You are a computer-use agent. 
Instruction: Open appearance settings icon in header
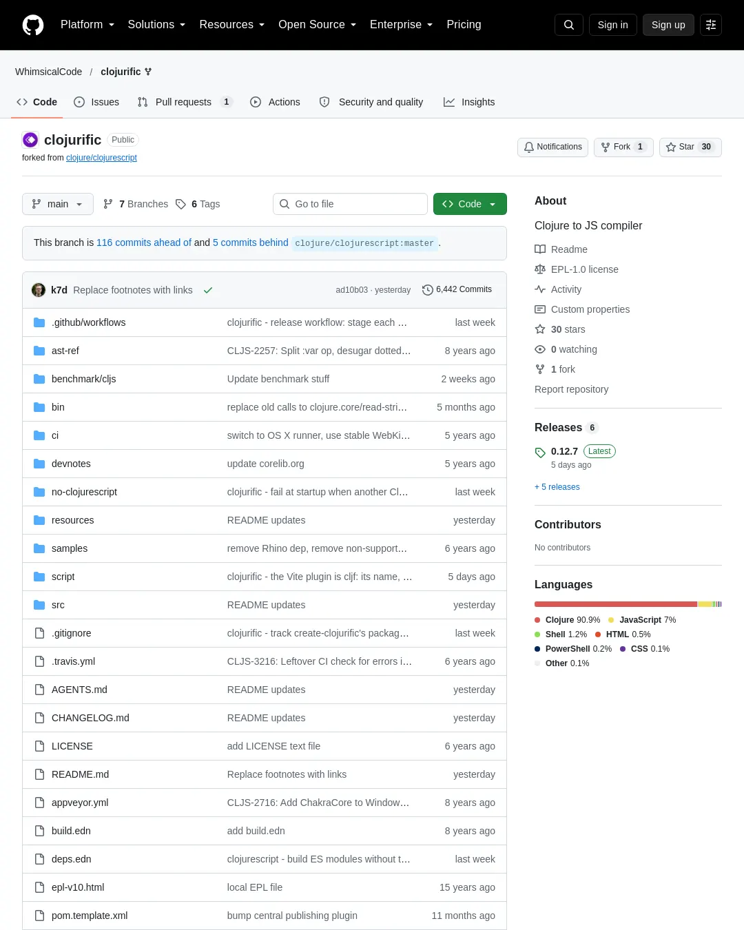(711, 25)
